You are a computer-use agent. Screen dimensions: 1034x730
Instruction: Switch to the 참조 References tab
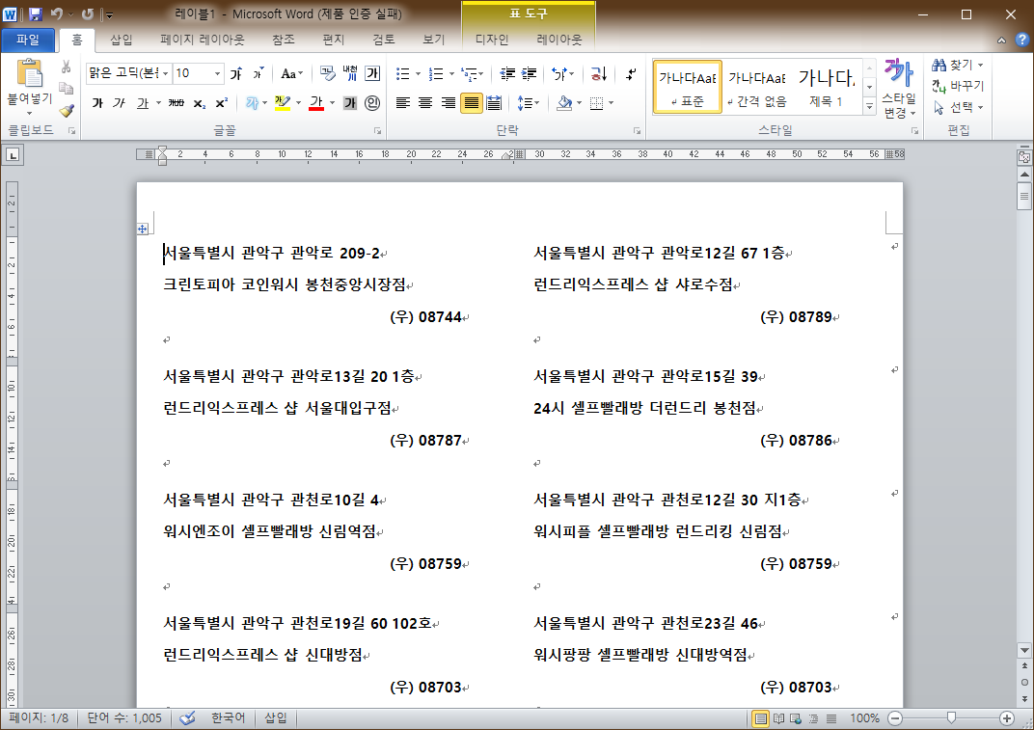[284, 40]
